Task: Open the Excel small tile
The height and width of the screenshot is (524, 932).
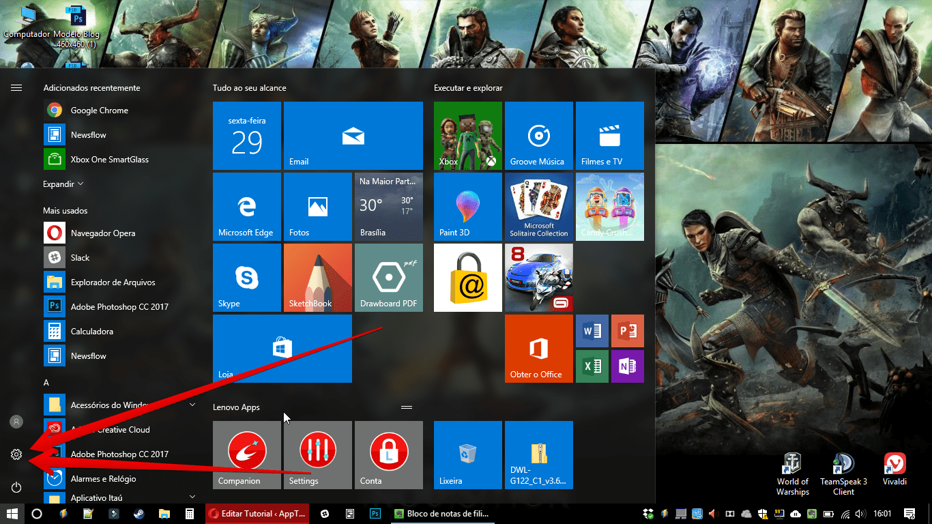Action: tap(592, 366)
